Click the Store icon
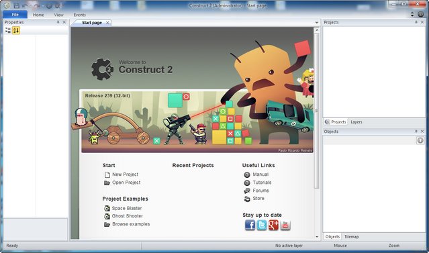Image resolution: width=429 pixels, height=253 pixels. [x=247, y=199]
